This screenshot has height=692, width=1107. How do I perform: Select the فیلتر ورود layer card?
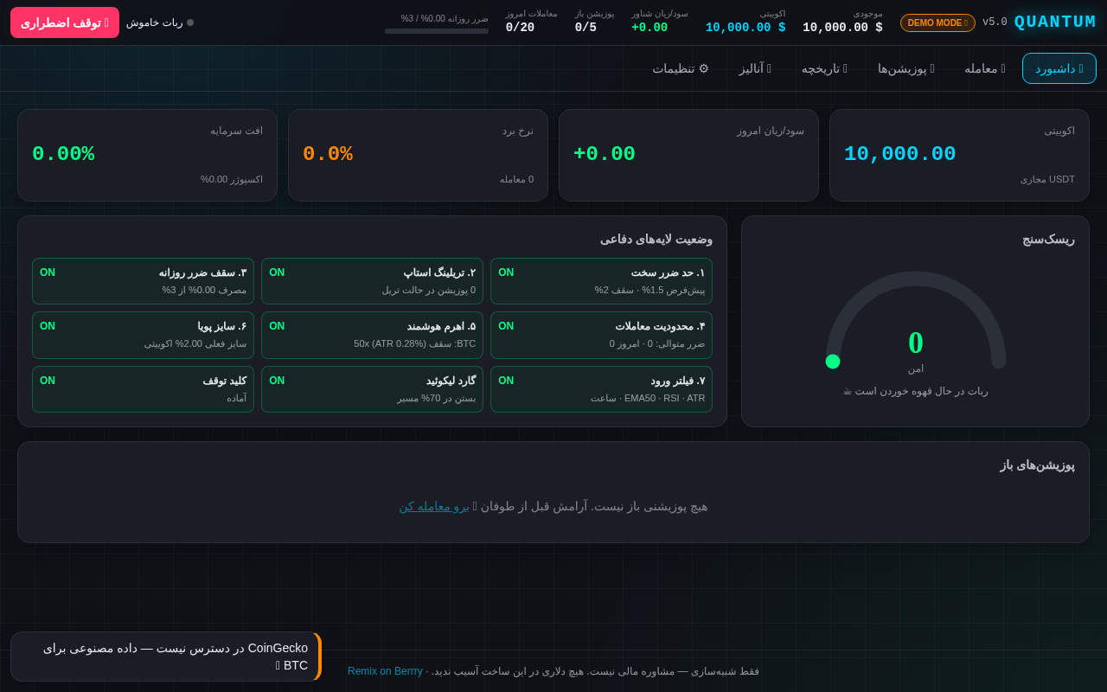point(601,389)
